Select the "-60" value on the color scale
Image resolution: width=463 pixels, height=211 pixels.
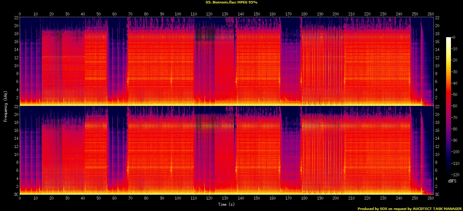(454, 106)
